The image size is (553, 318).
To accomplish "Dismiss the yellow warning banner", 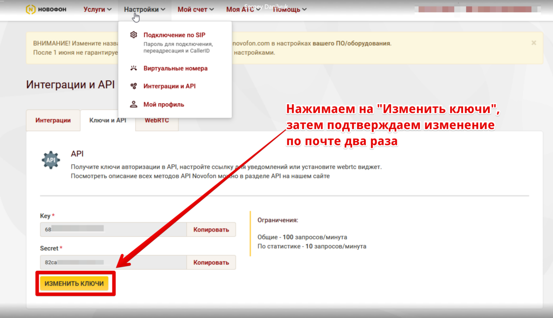I will 534,43.
